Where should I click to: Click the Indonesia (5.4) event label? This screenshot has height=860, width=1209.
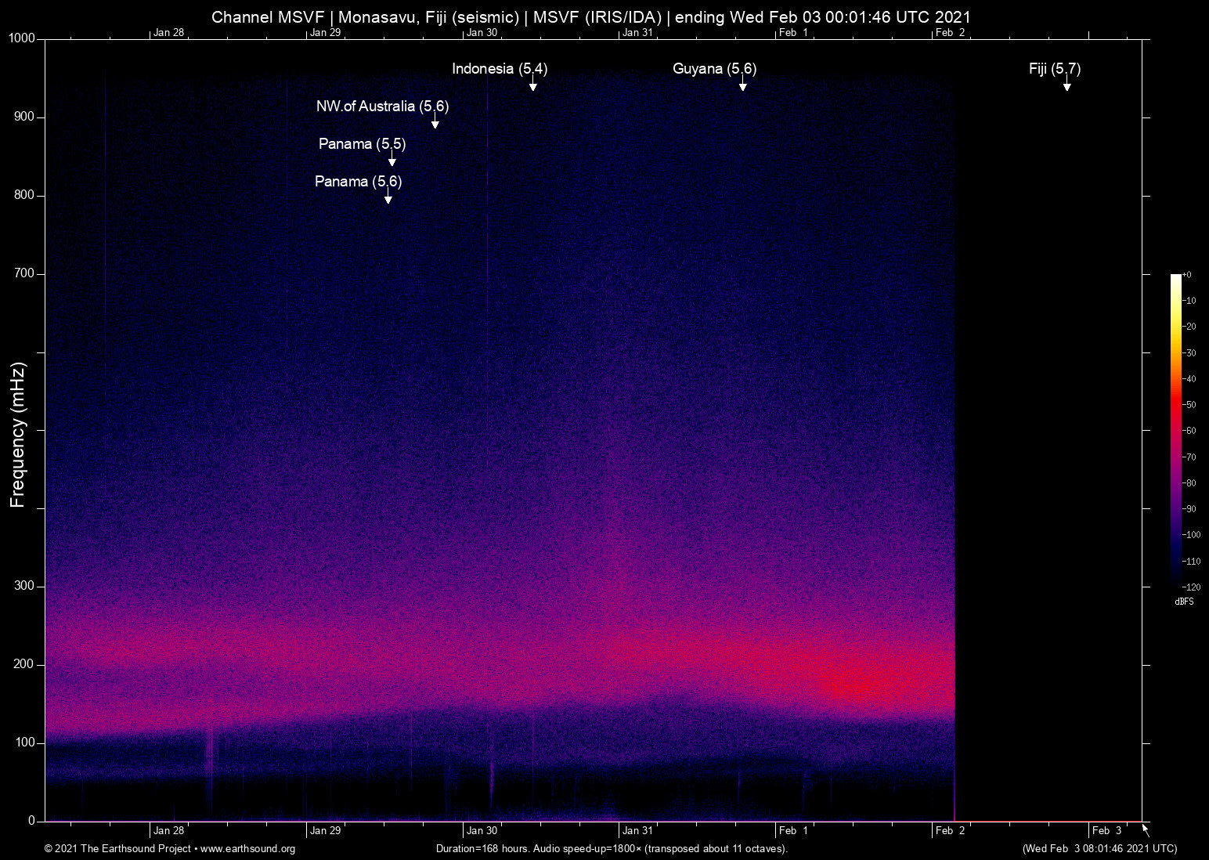500,69
